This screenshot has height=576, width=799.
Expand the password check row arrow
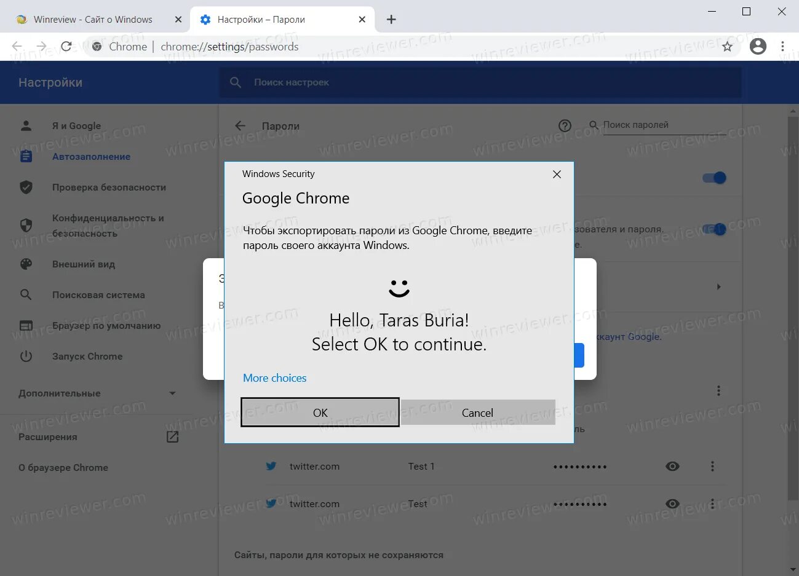pos(718,286)
